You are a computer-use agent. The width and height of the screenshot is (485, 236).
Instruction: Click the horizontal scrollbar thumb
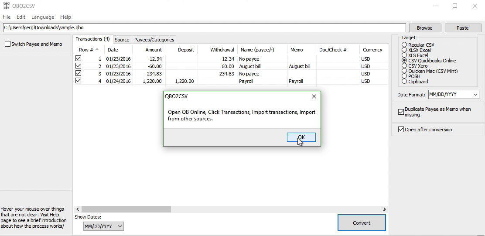pyautogui.click(x=126, y=209)
